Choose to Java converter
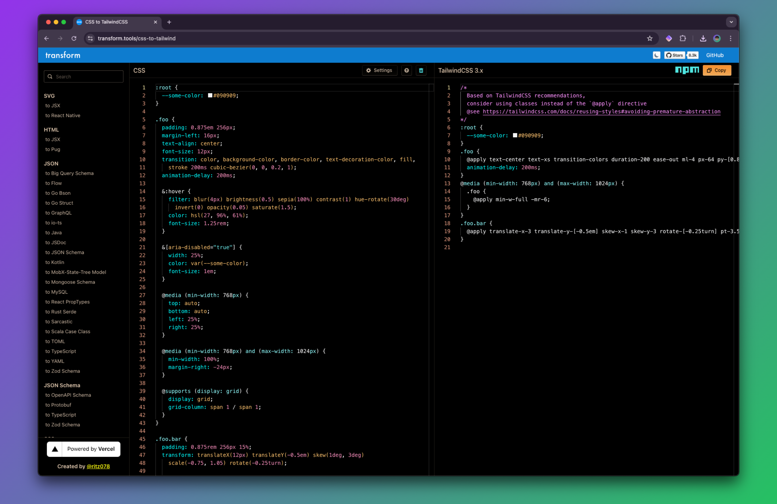The height and width of the screenshot is (504, 777). [x=53, y=232]
